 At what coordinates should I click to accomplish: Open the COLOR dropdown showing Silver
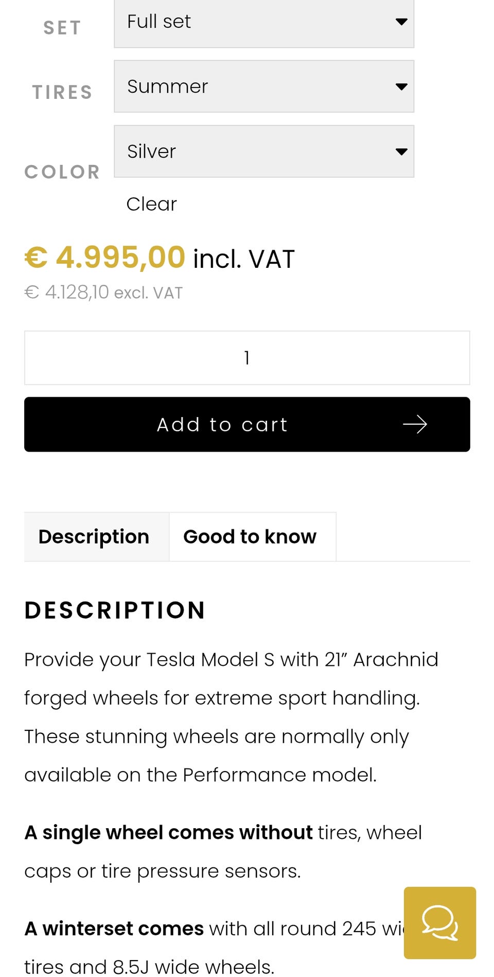click(263, 151)
